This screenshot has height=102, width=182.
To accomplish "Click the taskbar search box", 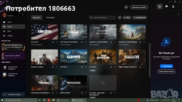I will pos(21,100).
